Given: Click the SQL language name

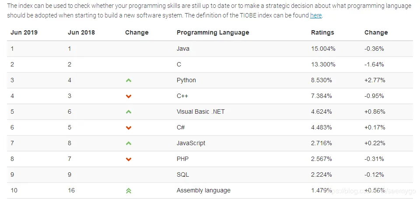Looking at the screenshot, I should click(183, 175).
